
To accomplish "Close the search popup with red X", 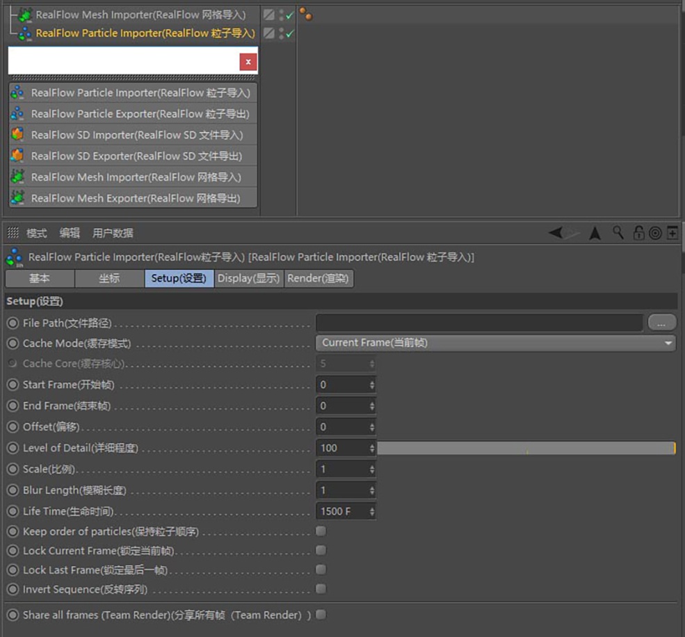I will (x=248, y=62).
